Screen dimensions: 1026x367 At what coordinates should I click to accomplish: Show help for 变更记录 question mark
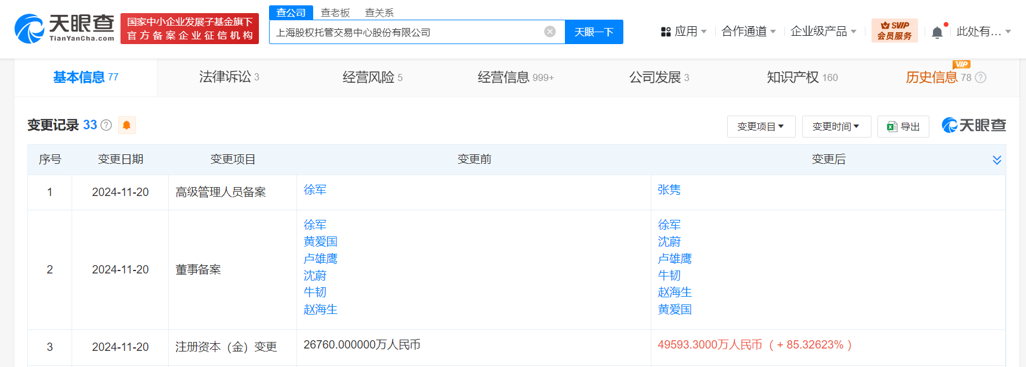click(106, 125)
